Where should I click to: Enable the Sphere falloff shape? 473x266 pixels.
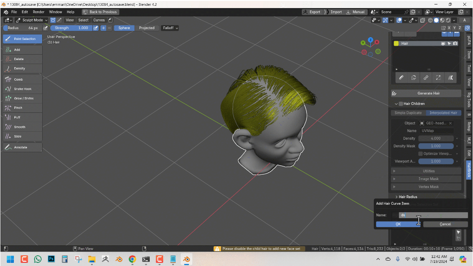point(124,28)
